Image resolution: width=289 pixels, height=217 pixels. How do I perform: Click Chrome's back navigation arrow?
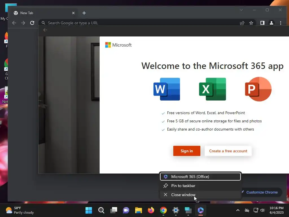[x=14, y=23]
